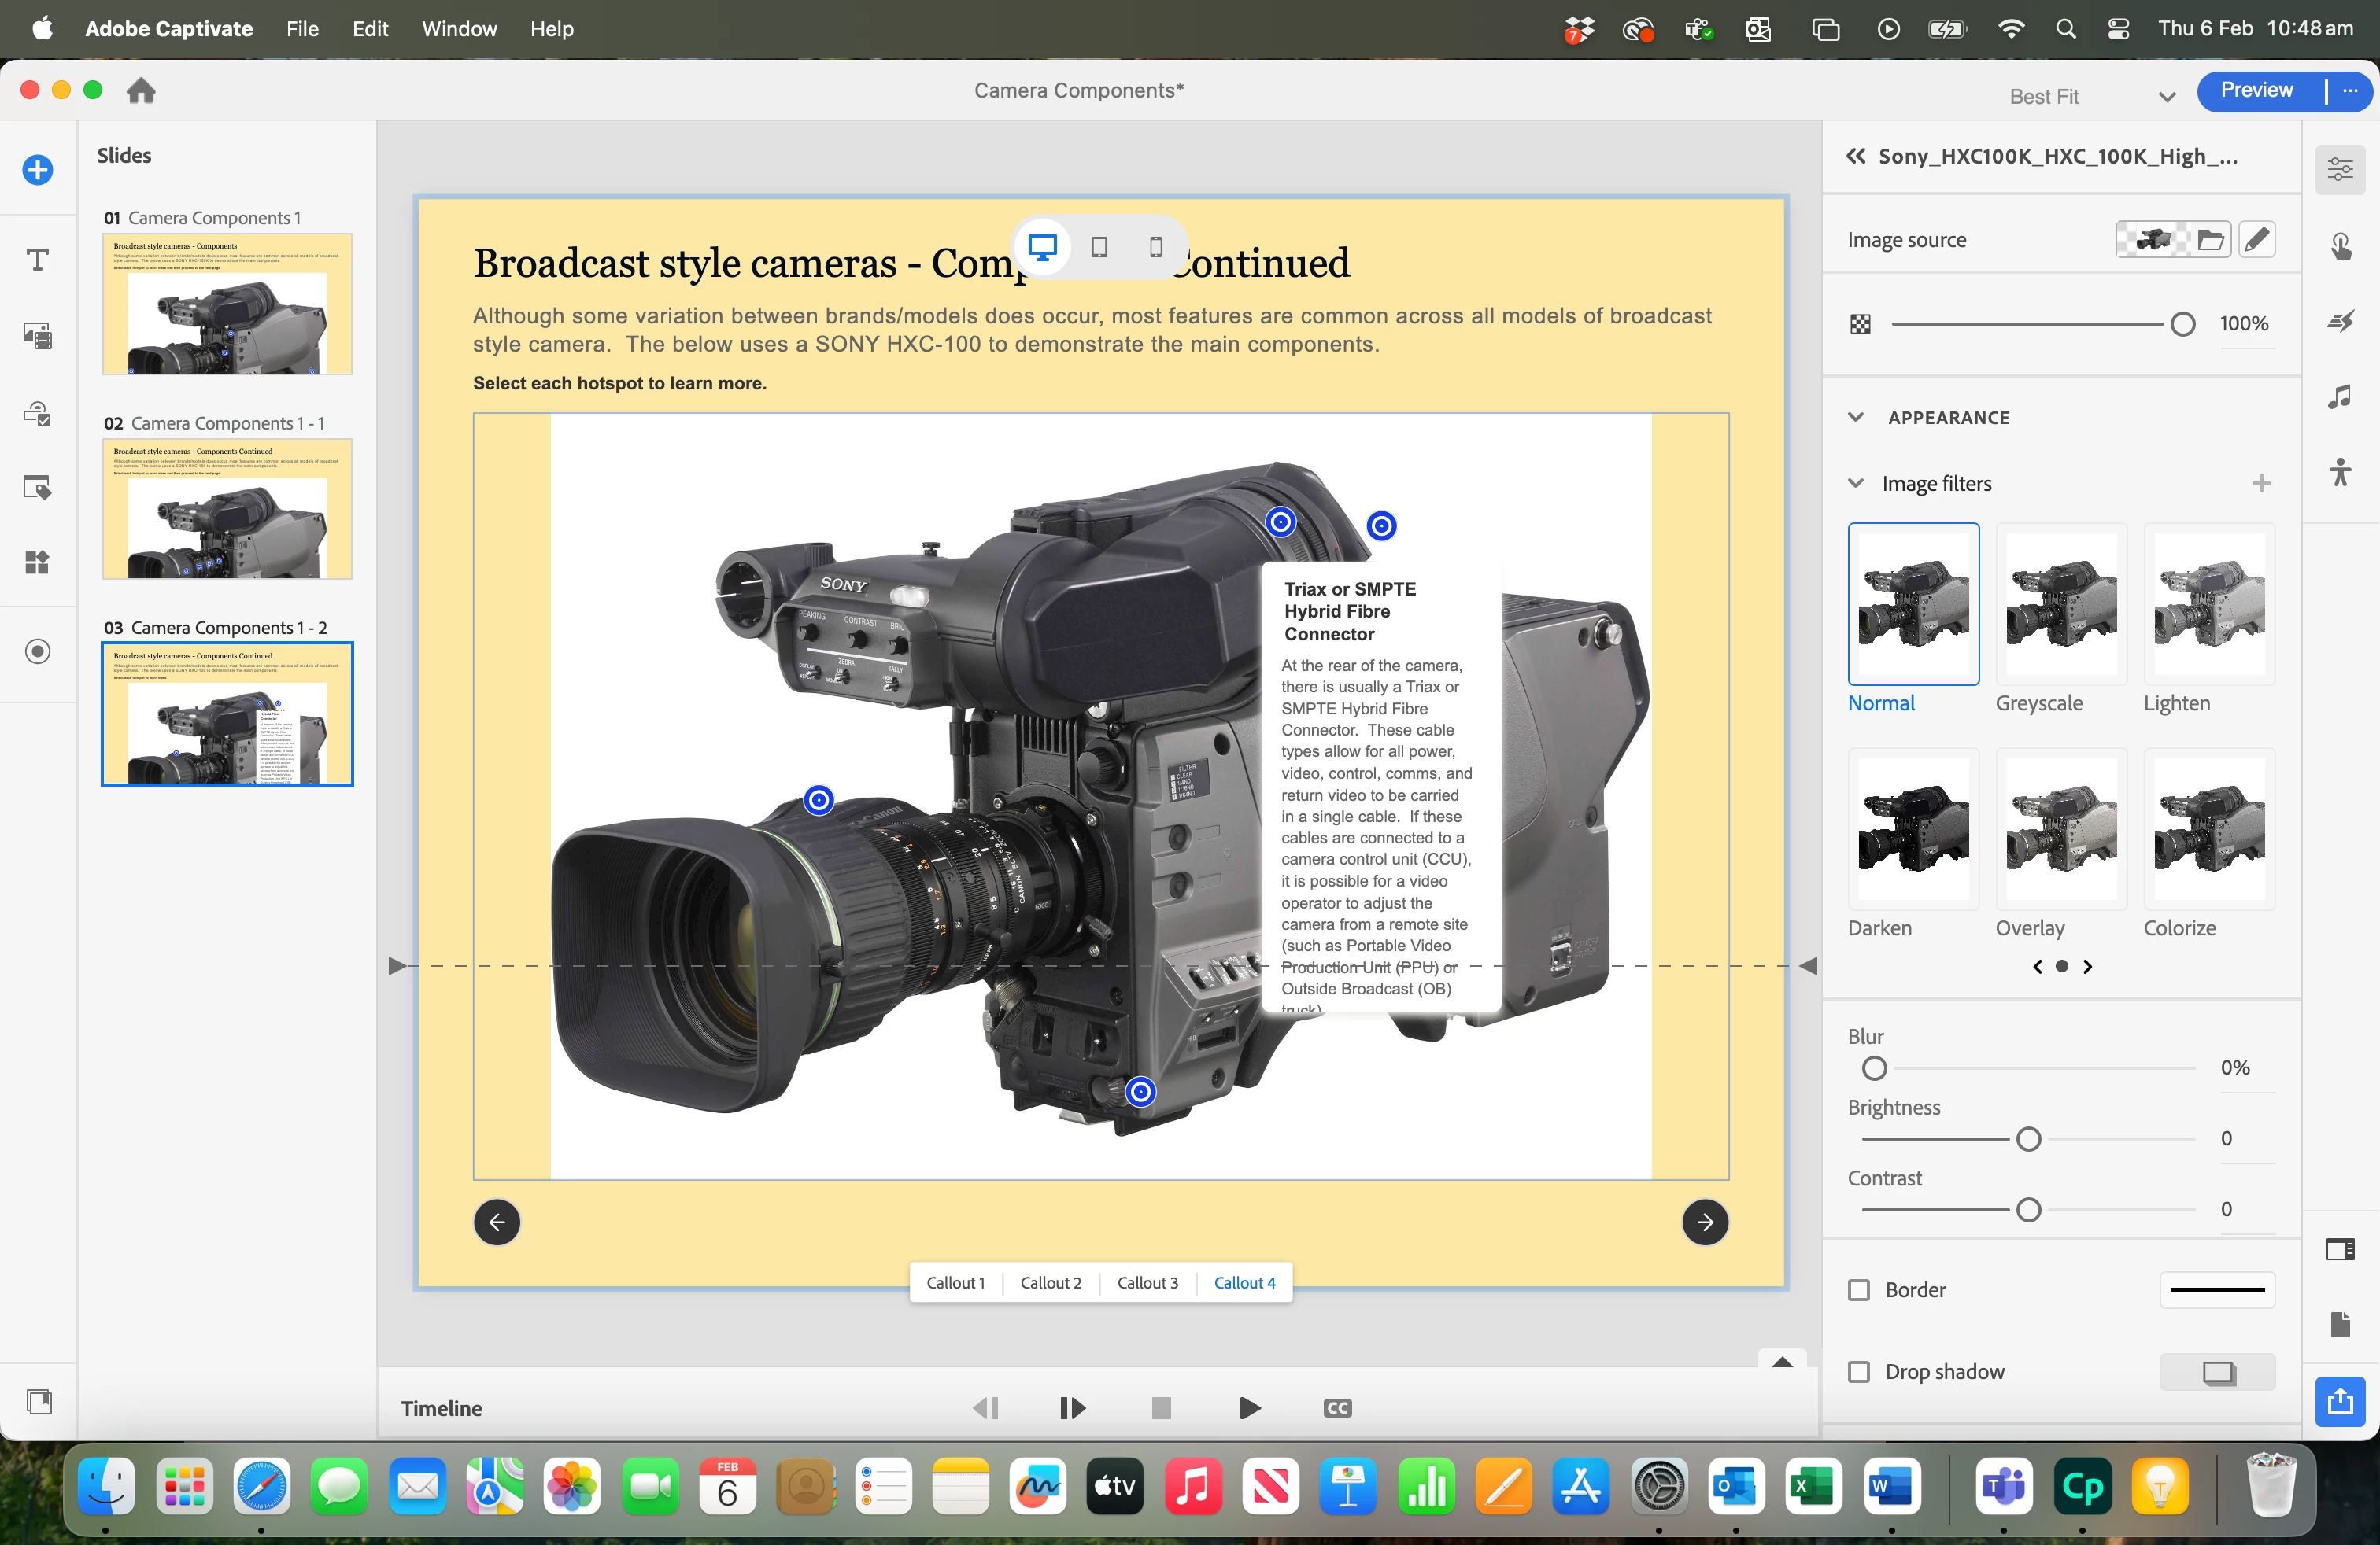Click the Preview button
The height and width of the screenshot is (1545, 2380).
tap(2256, 90)
